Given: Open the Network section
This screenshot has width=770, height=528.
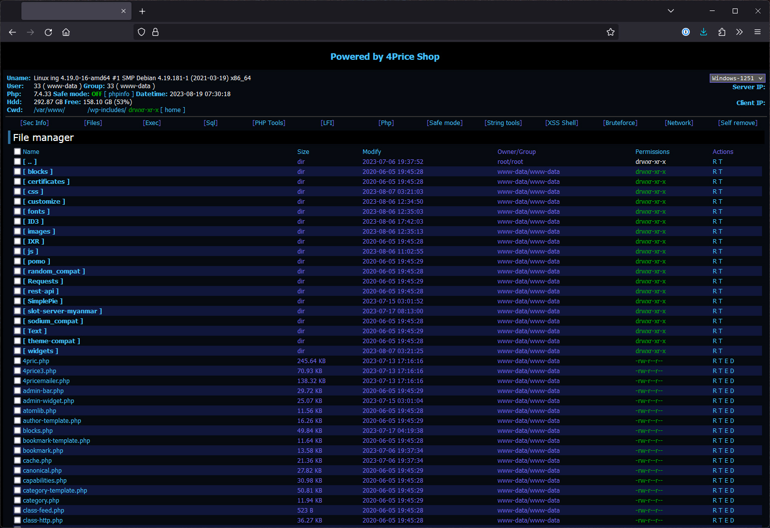Looking at the screenshot, I should point(679,123).
